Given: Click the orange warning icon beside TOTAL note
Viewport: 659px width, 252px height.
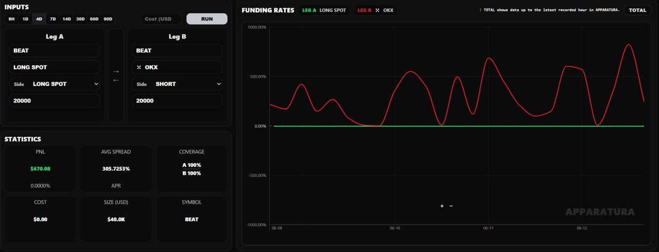Looking at the screenshot, I should point(480,10).
